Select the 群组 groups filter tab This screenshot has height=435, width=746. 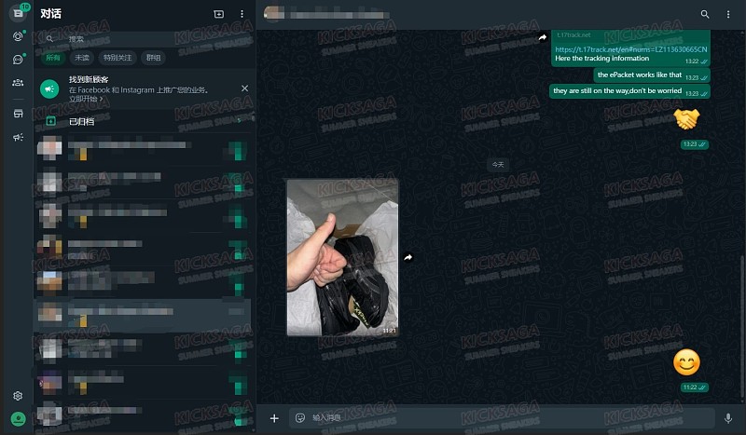(x=153, y=58)
